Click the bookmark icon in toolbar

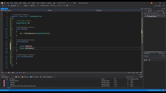pyautogui.click(x=67, y=6)
